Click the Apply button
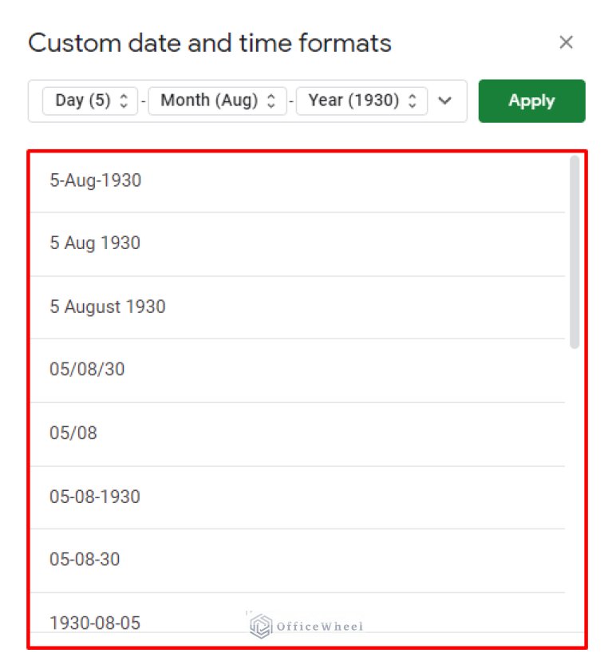612x657 pixels. [x=531, y=101]
